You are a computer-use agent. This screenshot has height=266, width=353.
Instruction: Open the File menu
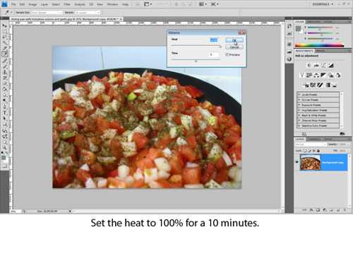click(13, 4)
